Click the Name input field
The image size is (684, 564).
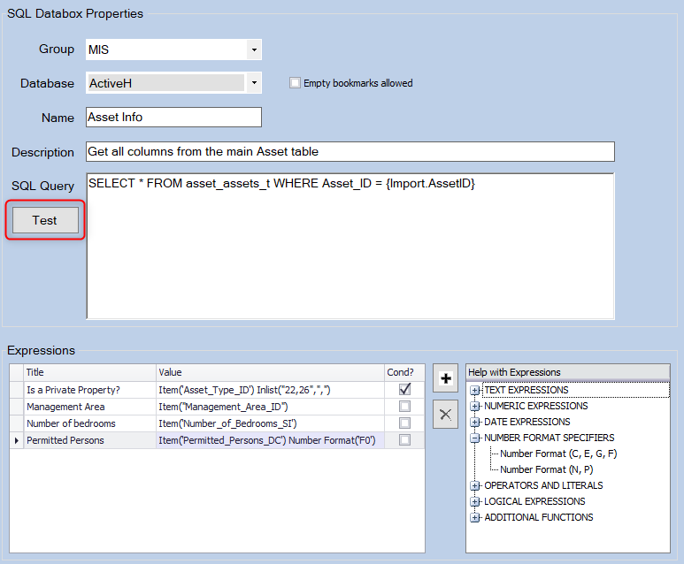coord(173,117)
